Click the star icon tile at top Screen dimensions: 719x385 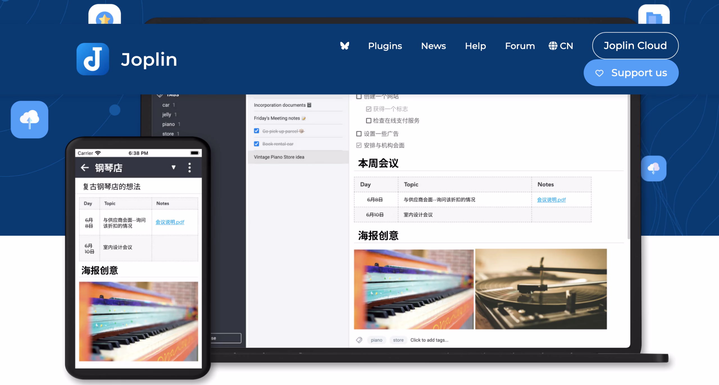tap(104, 15)
